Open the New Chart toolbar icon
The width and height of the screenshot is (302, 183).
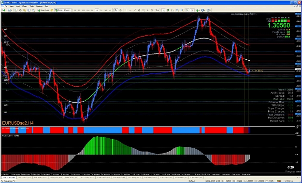[4, 10]
